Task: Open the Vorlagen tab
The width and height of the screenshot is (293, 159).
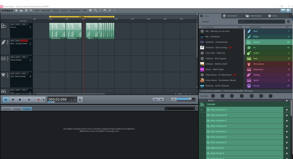Action: (17, 109)
